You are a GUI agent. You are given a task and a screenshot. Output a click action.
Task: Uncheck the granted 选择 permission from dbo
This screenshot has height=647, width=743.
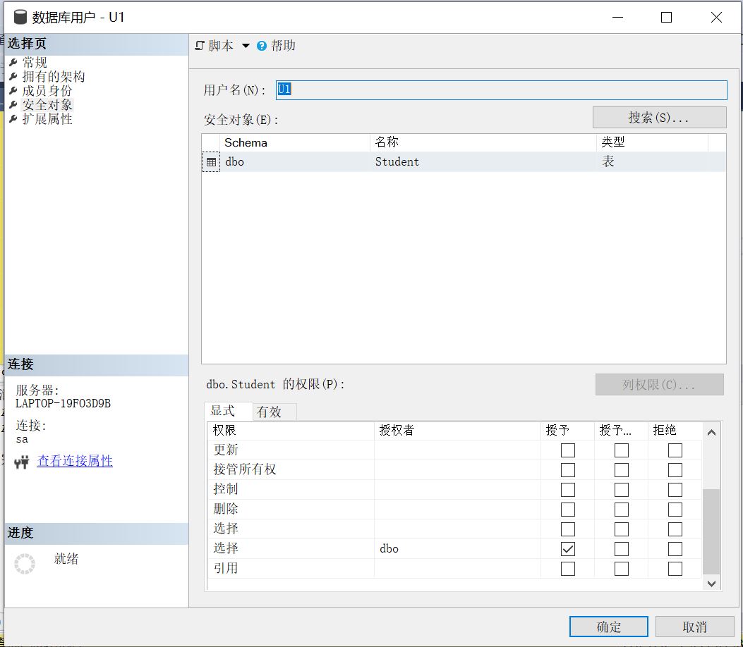(568, 548)
